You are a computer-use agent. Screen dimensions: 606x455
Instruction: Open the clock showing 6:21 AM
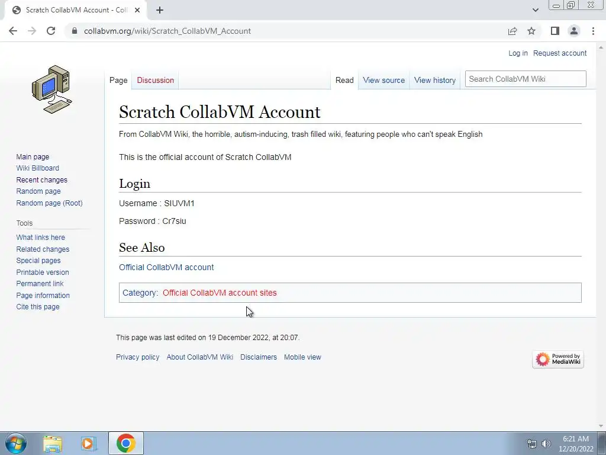pyautogui.click(x=576, y=444)
